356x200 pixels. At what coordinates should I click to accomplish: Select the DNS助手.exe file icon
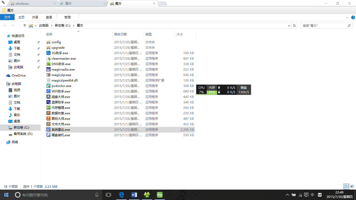coord(48,64)
